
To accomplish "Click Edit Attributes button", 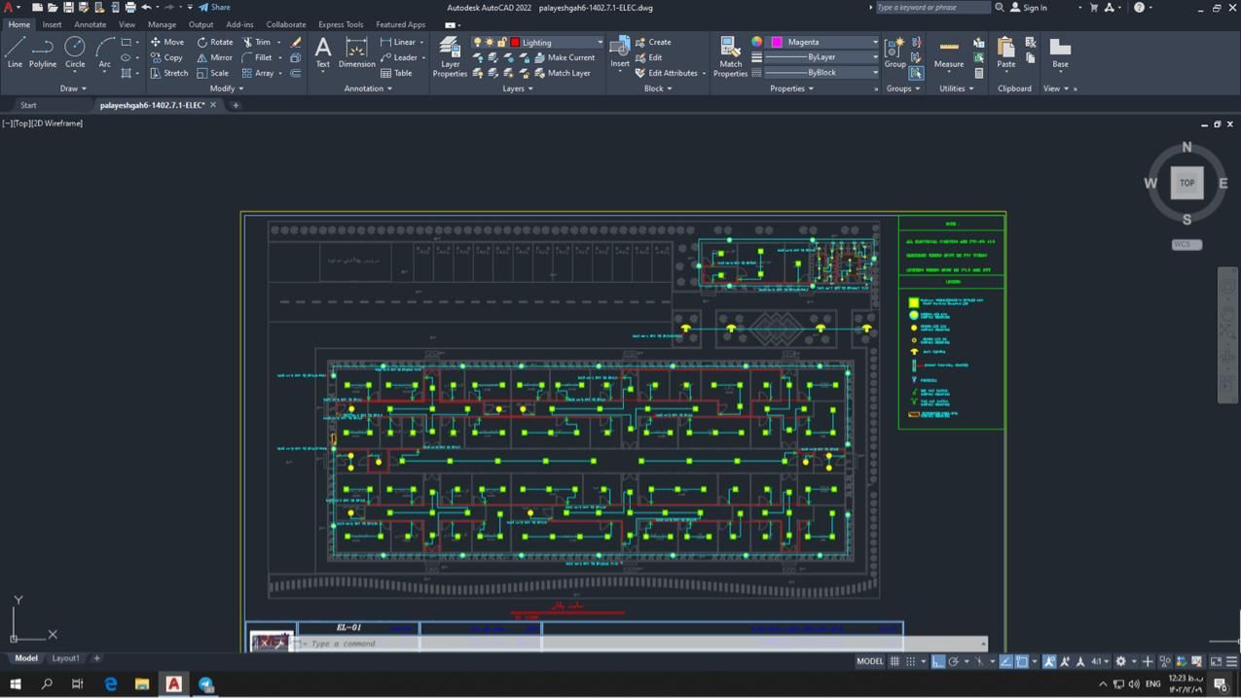I will coord(670,73).
